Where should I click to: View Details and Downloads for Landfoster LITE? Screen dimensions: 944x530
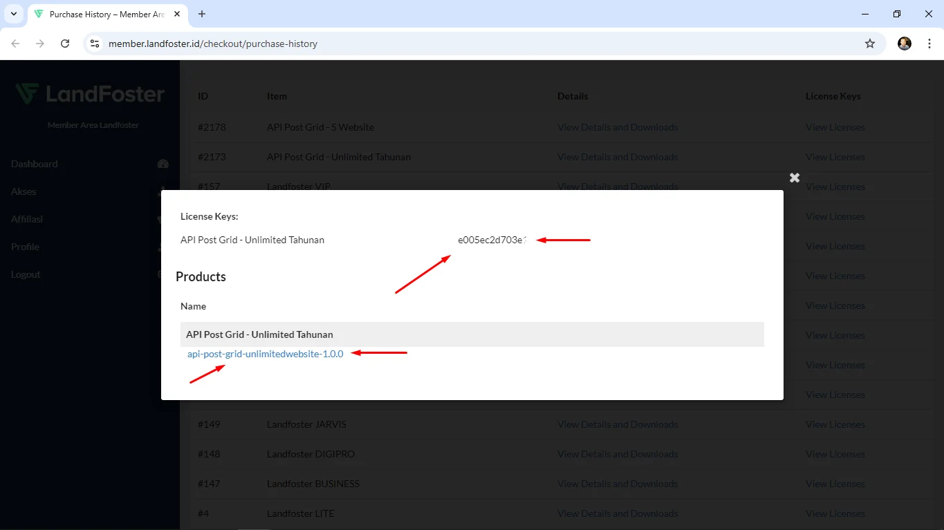618,513
